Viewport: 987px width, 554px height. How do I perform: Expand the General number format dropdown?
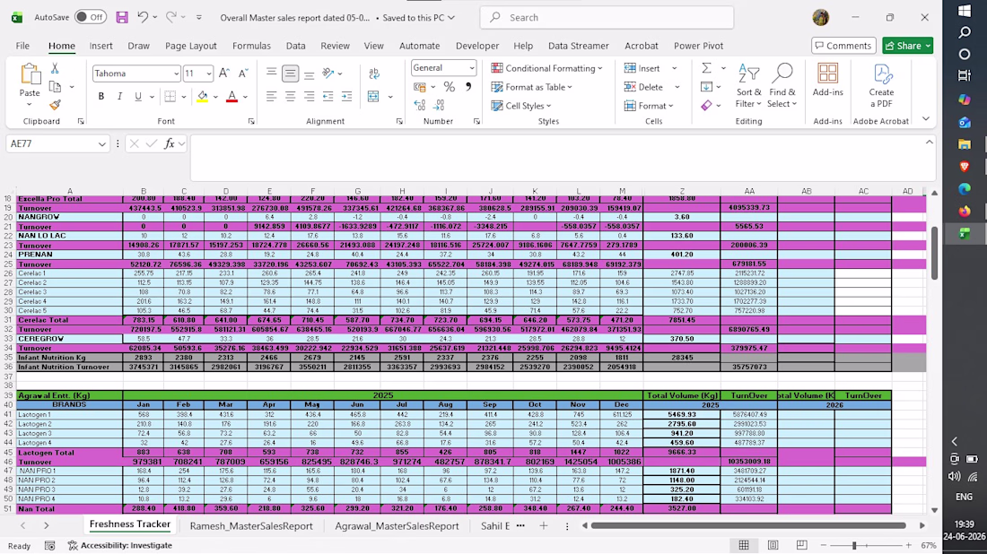[471, 68]
